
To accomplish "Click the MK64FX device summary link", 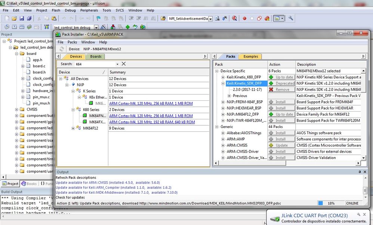I will pos(152,122).
